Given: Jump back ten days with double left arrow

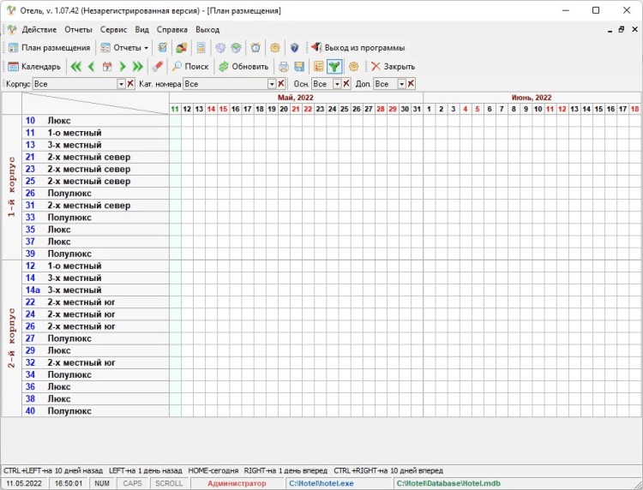Looking at the screenshot, I should (75, 66).
